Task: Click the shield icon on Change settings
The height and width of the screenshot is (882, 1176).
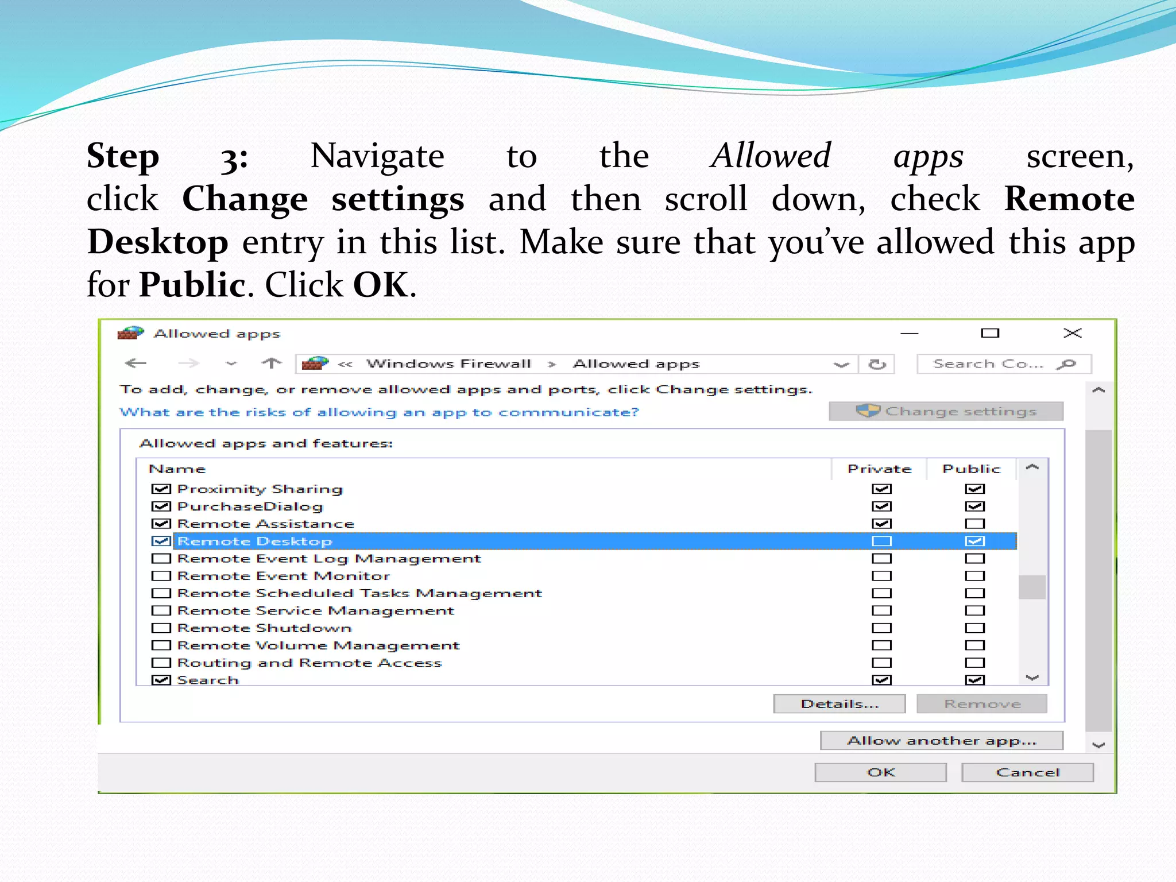Action: click(x=868, y=411)
